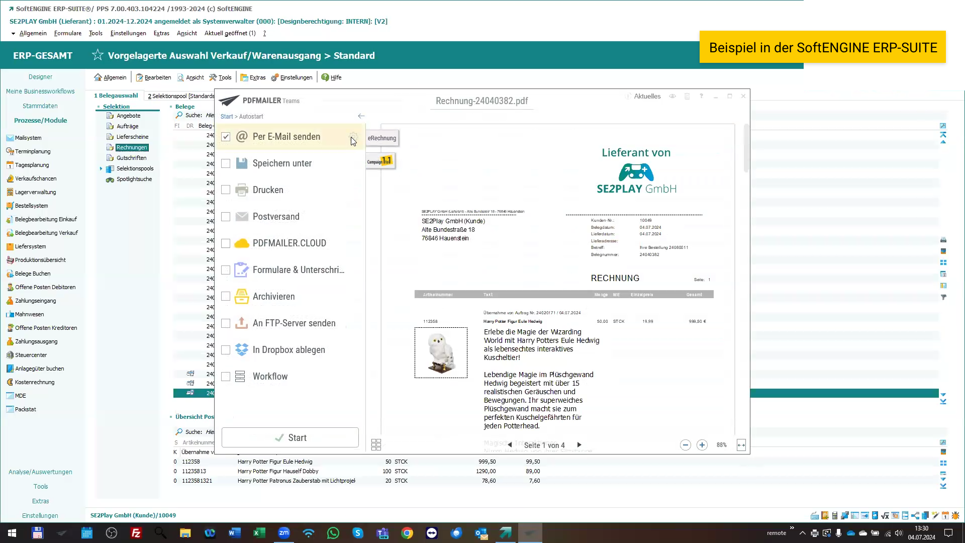Click the filter funnel icon on right edge
This screenshot has height=543, width=965.
point(943,297)
